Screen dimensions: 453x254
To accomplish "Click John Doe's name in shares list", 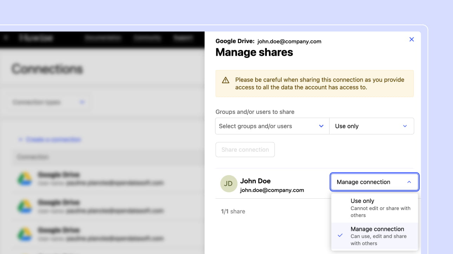I will 255,181.
